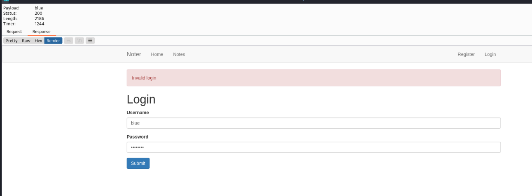This screenshot has width=532, height=196.
Task: Go to the Notes nav link
Action: [179, 54]
